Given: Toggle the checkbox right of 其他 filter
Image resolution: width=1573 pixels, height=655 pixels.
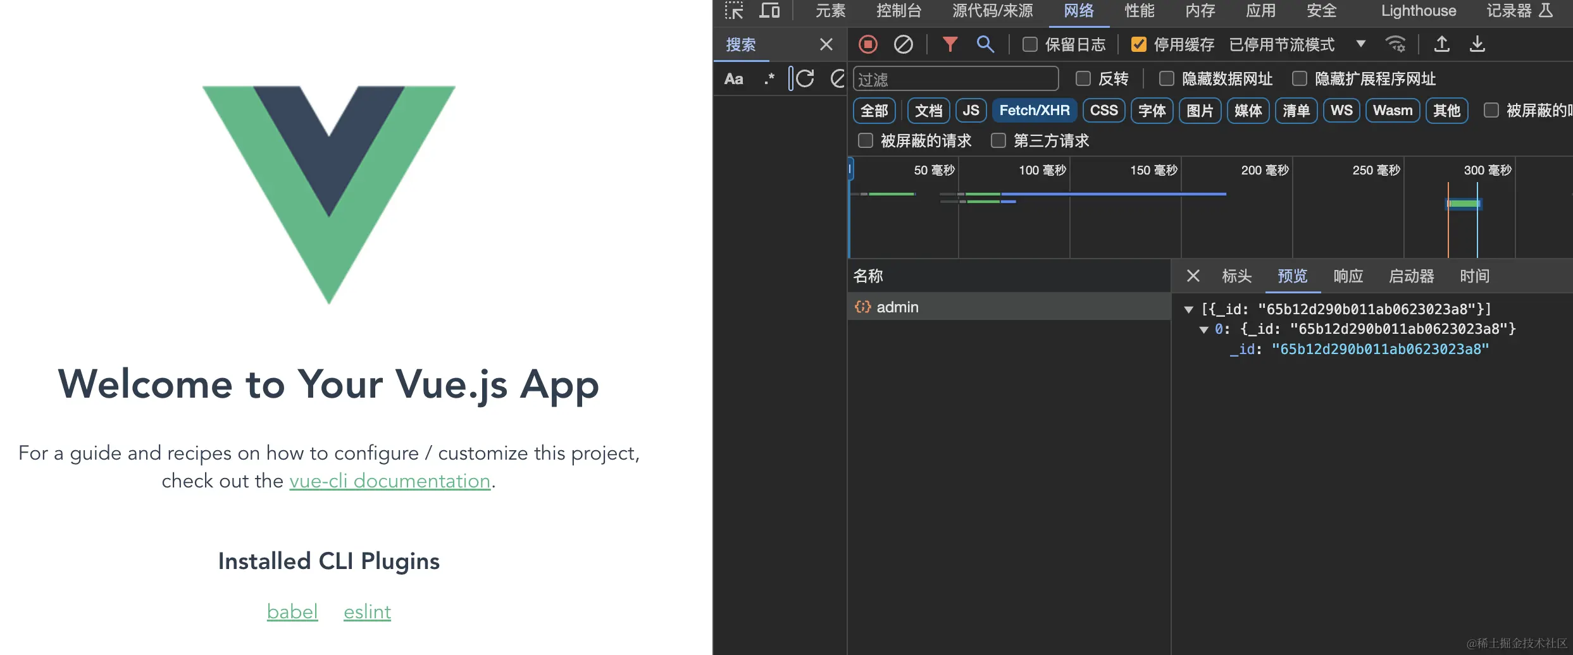Looking at the screenshot, I should tap(1491, 111).
